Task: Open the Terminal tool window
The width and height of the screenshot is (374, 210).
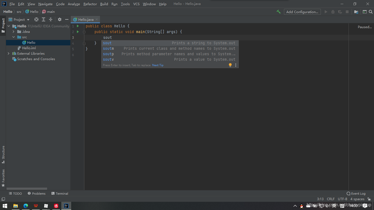Action: click(x=60, y=193)
